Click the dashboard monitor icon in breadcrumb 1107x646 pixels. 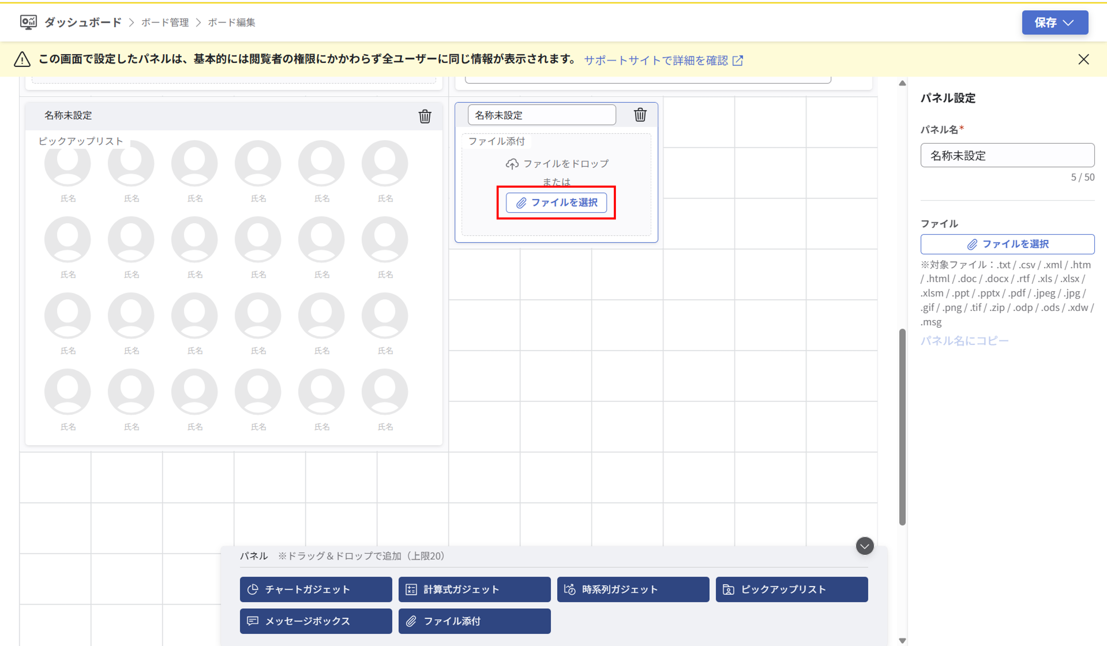click(28, 22)
